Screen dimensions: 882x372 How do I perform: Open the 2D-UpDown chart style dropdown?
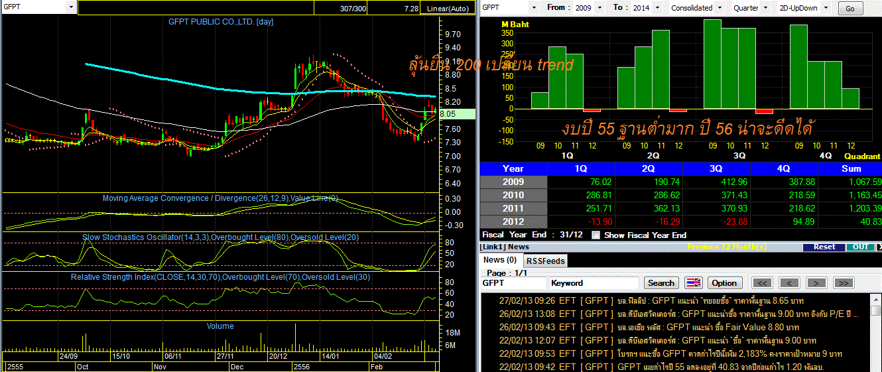(x=825, y=7)
